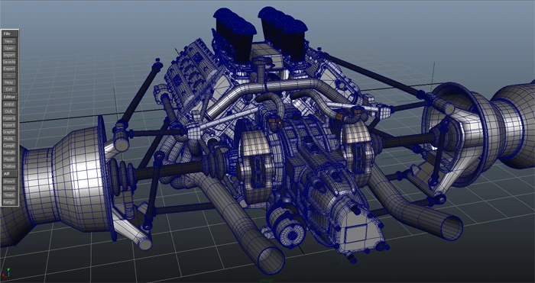The width and height of the screenshot is (535, 283).
Task: Open the AttEd attribute editor
Action: pyautogui.click(x=9, y=105)
